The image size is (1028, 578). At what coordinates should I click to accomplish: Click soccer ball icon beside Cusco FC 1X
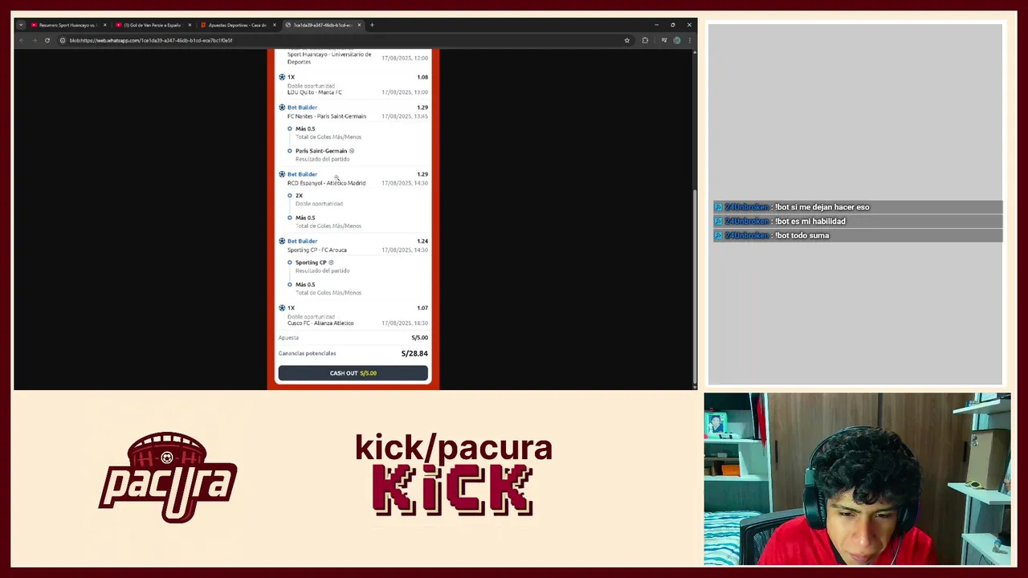(x=282, y=307)
